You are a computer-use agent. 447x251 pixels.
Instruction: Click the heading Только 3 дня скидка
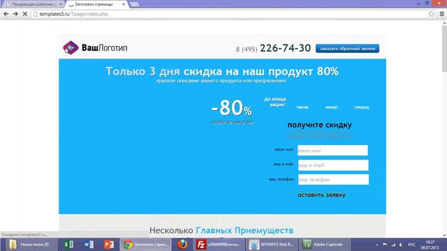(222, 71)
